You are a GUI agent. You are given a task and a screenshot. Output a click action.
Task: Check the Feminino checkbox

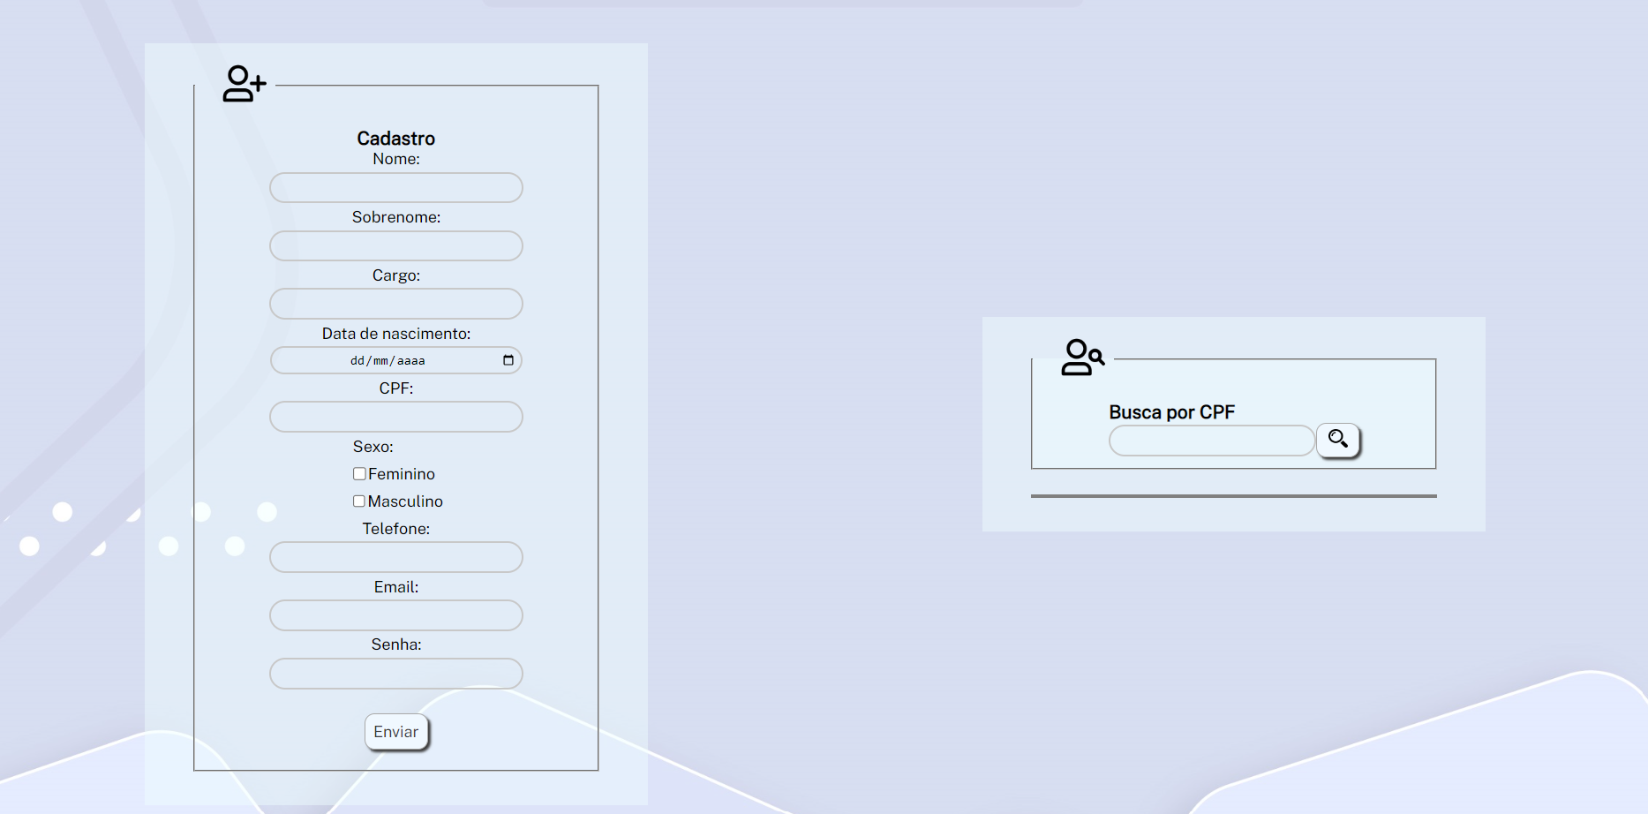point(359,474)
